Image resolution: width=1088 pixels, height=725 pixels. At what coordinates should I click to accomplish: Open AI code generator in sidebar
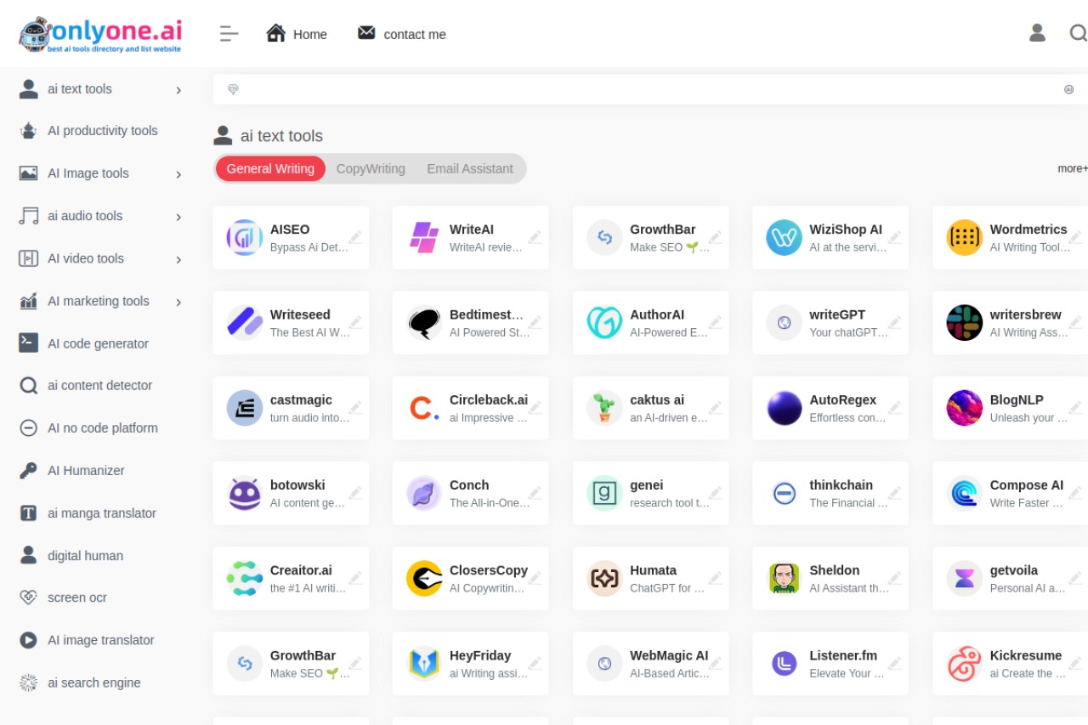click(x=98, y=343)
